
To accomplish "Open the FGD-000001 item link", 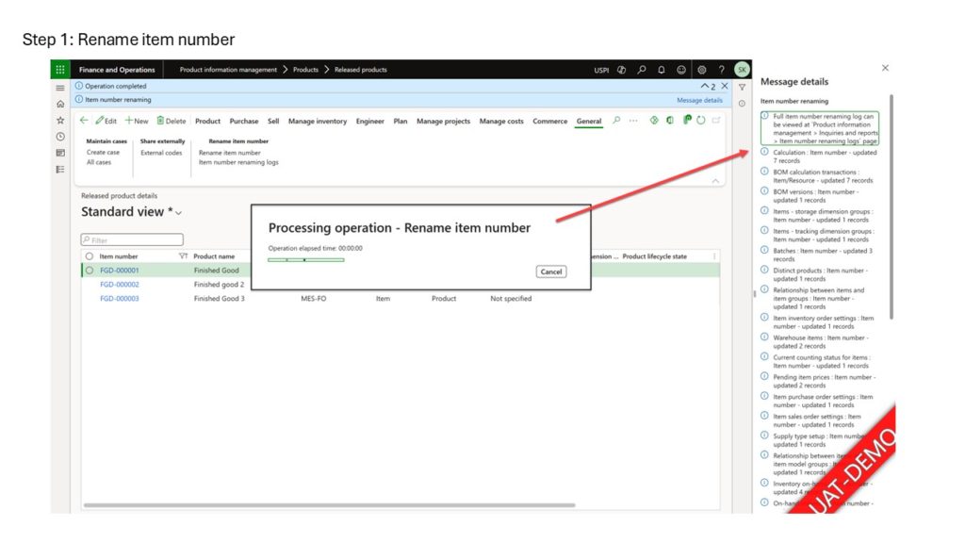I will [120, 271].
